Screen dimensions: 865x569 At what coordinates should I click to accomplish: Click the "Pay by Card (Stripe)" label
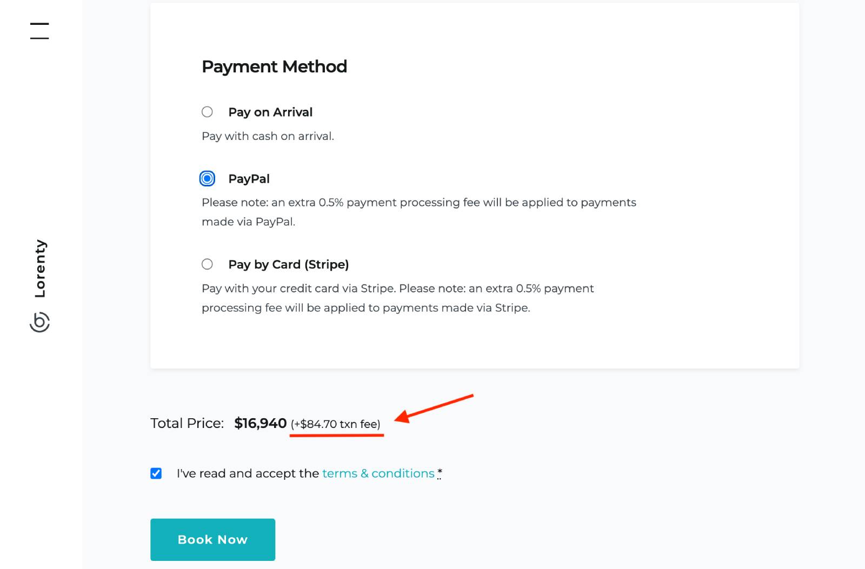288,264
